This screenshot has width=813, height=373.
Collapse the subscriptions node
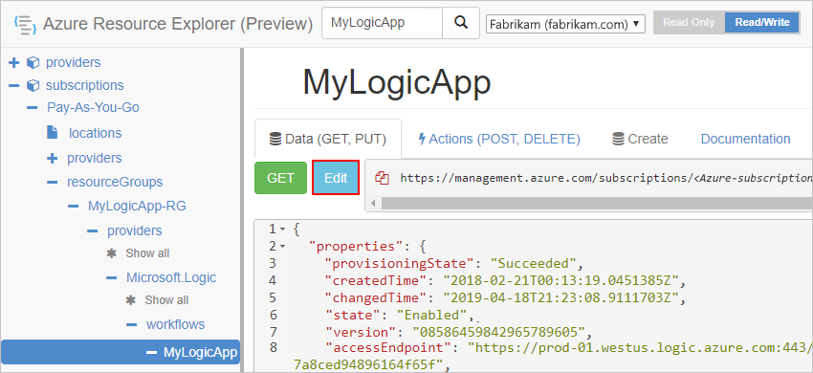click(14, 85)
